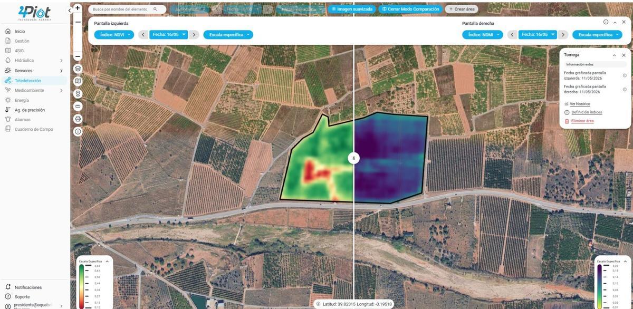The image size is (633, 309).
Task: Close the Tomega panel
Action: [623, 55]
